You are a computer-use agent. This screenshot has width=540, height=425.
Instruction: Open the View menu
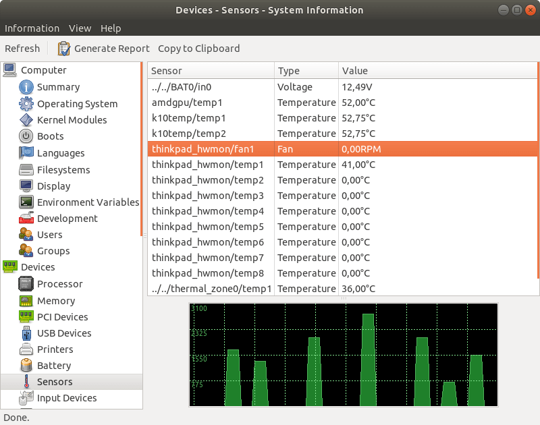coord(80,28)
